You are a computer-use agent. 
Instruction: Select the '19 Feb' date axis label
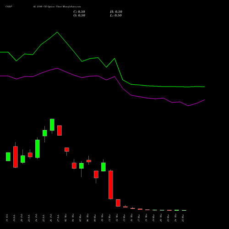(x=14, y=218)
